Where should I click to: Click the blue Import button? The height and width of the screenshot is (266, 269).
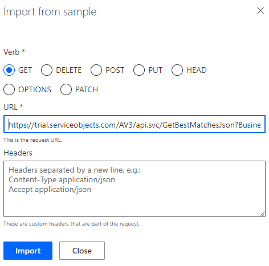(28, 251)
